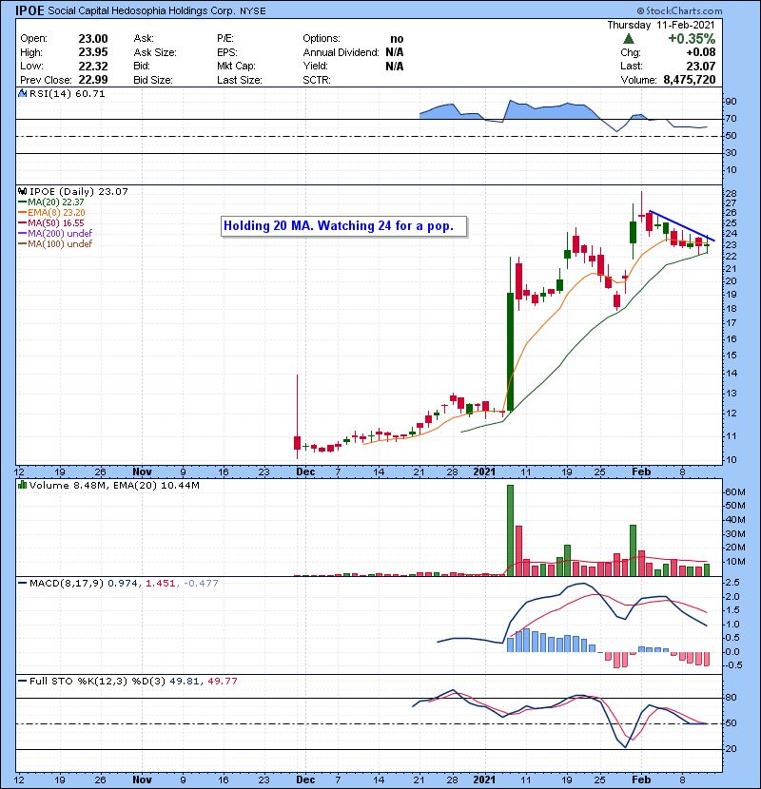Click the NYSE exchange label

[x=252, y=10]
